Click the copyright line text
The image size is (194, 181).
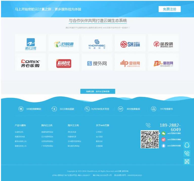pyautogui.click(x=98, y=171)
